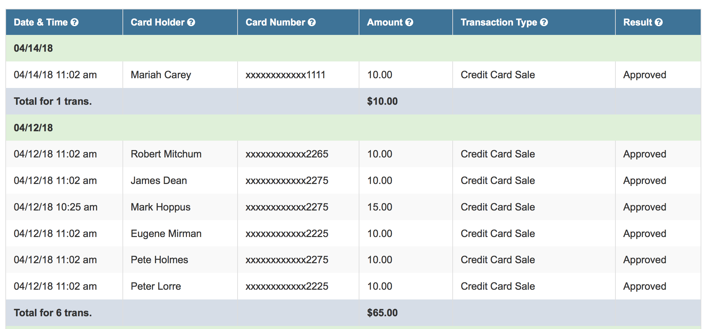Click the Date & Time help icon

(x=74, y=22)
